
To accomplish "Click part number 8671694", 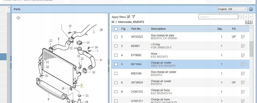I will (136, 64).
